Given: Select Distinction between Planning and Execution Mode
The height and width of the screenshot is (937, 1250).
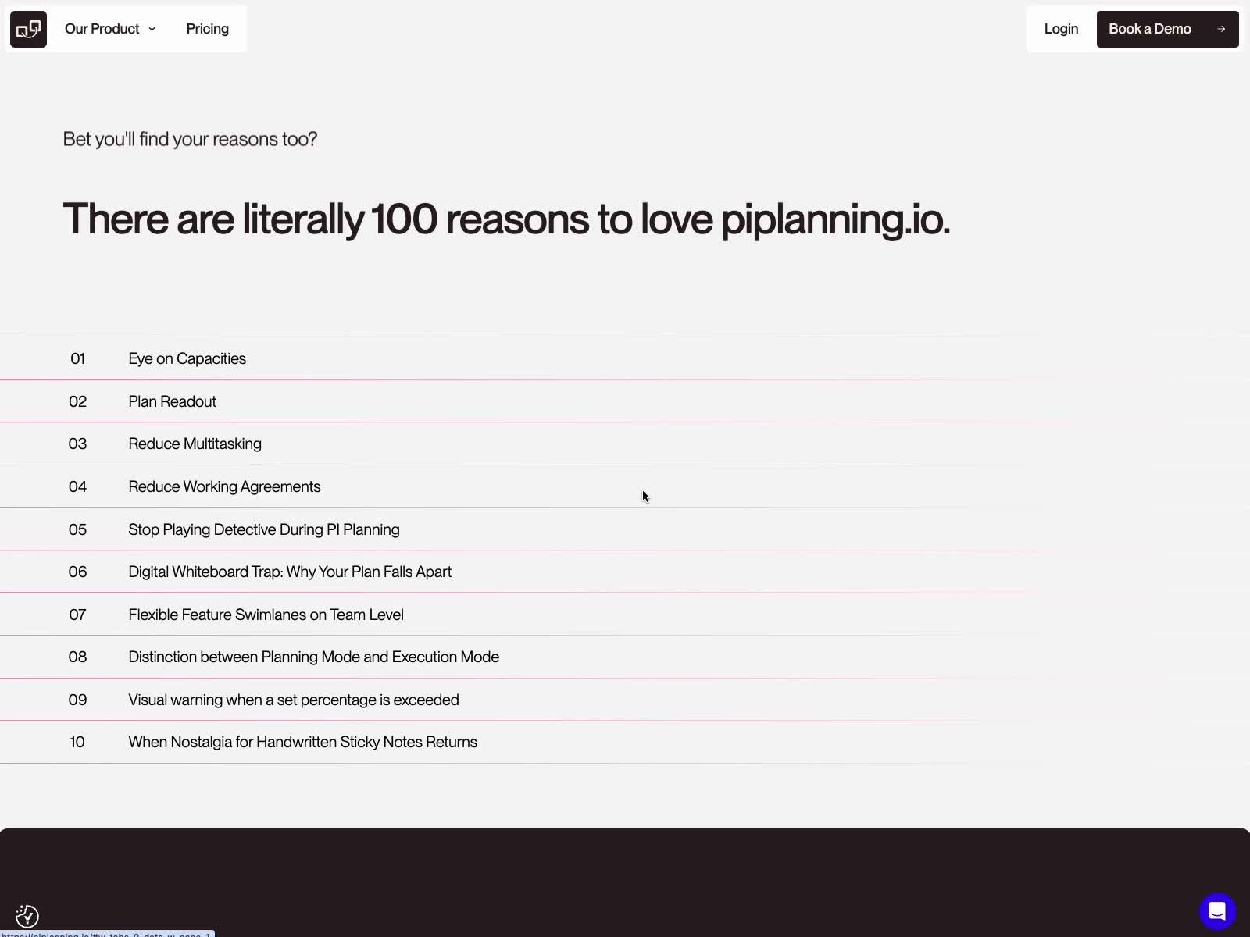Looking at the screenshot, I should pos(313,657).
